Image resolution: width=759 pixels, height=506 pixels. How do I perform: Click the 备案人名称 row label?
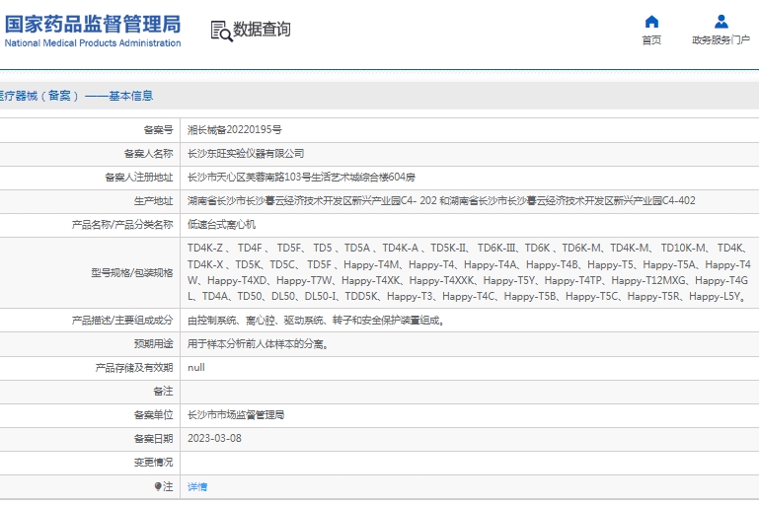pyautogui.click(x=149, y=153)
